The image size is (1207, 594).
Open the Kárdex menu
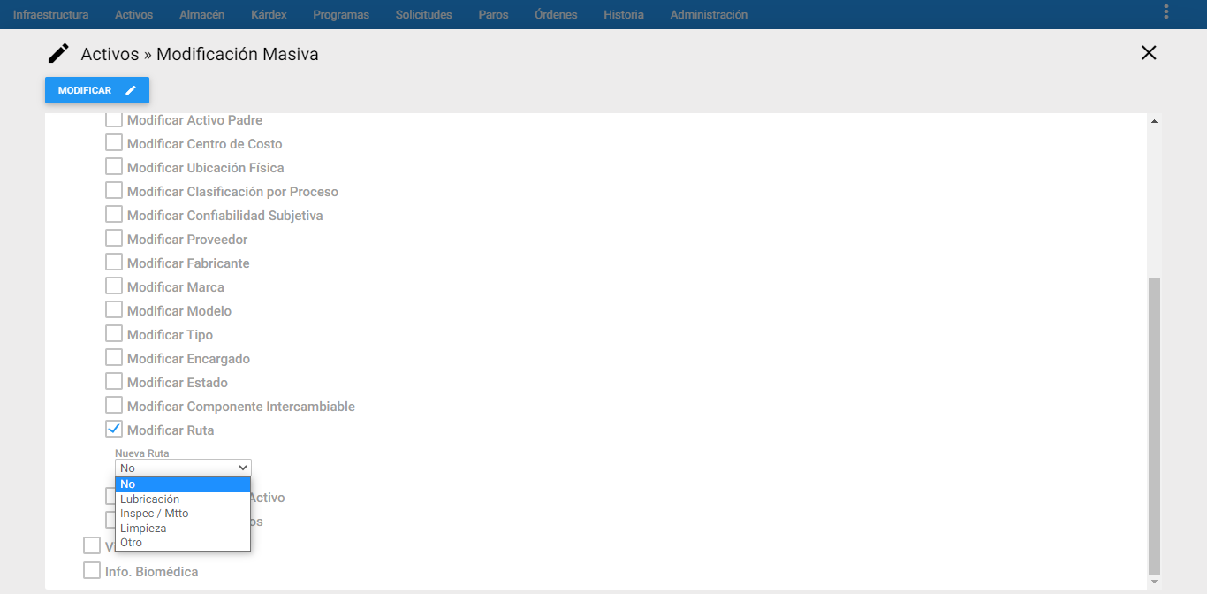coord(269,15)
